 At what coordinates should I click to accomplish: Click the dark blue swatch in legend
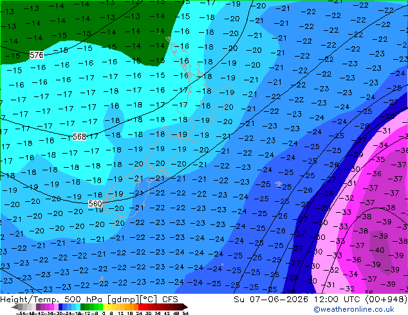click(x=60, y=307)
